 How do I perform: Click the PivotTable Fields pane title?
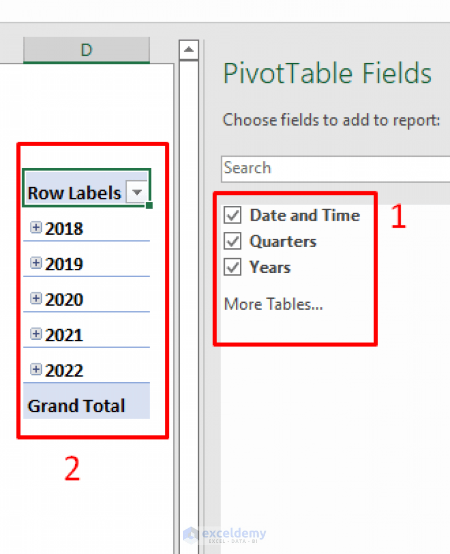coord(326,73)
